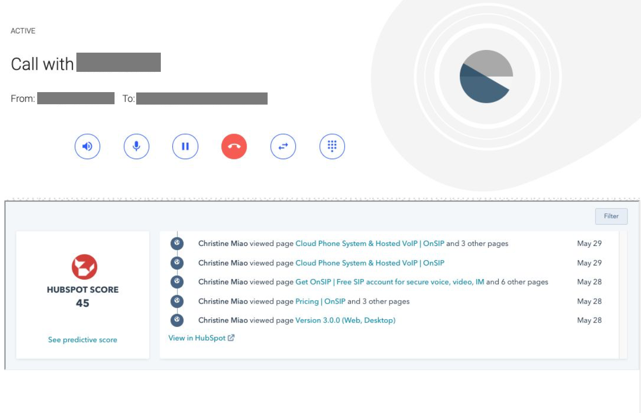Select the HUBSPOT SCORE value 45

coord(82,303)
